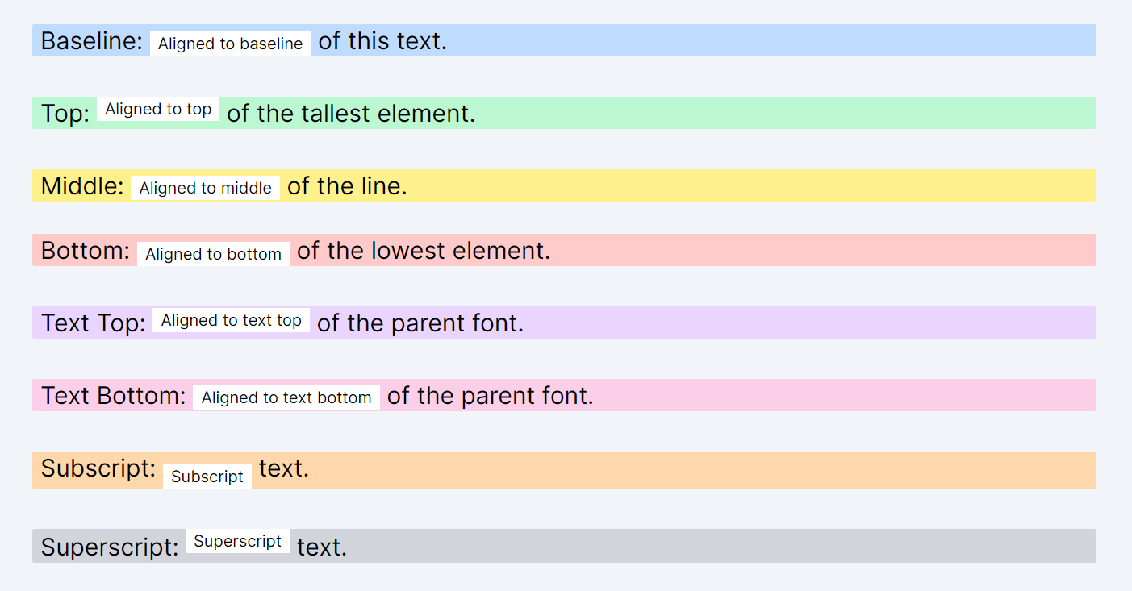1132x591 pixels.
Task: Click "text." in the orange Subscript row
Action: (x=284, y=468)
